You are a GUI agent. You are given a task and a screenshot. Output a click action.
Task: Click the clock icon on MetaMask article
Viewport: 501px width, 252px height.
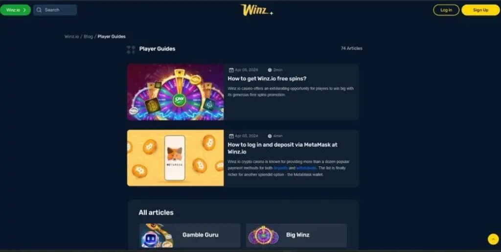click(x=270, y=136)
